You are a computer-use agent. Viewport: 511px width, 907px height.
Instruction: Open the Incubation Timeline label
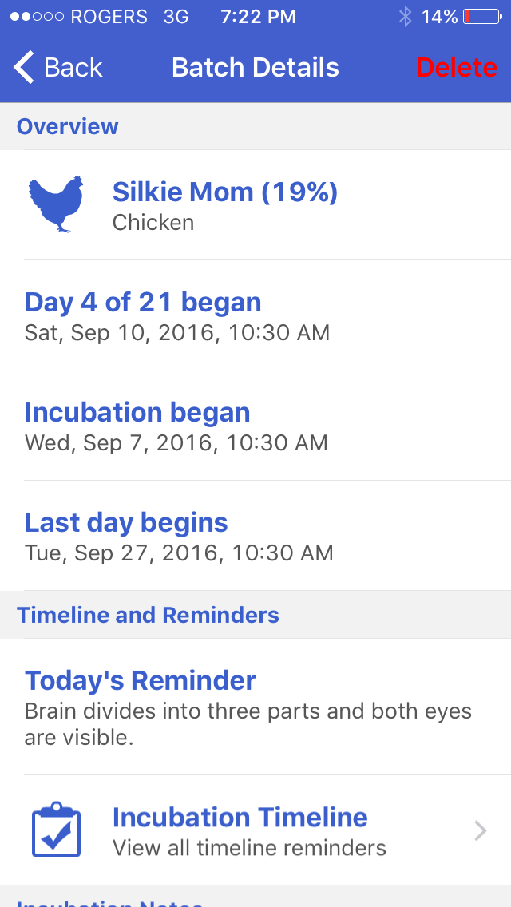point(240,817)
